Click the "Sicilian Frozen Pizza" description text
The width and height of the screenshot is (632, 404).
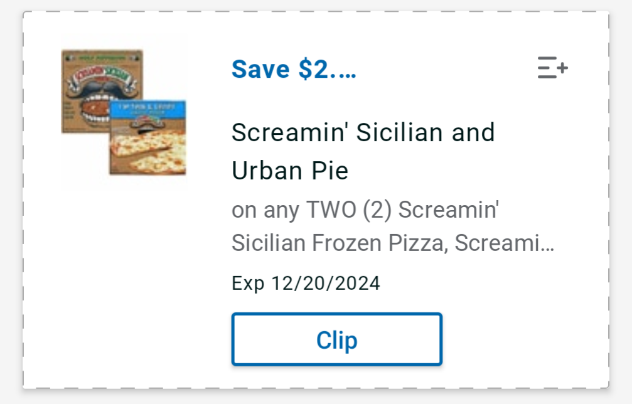tap(336, 243)
